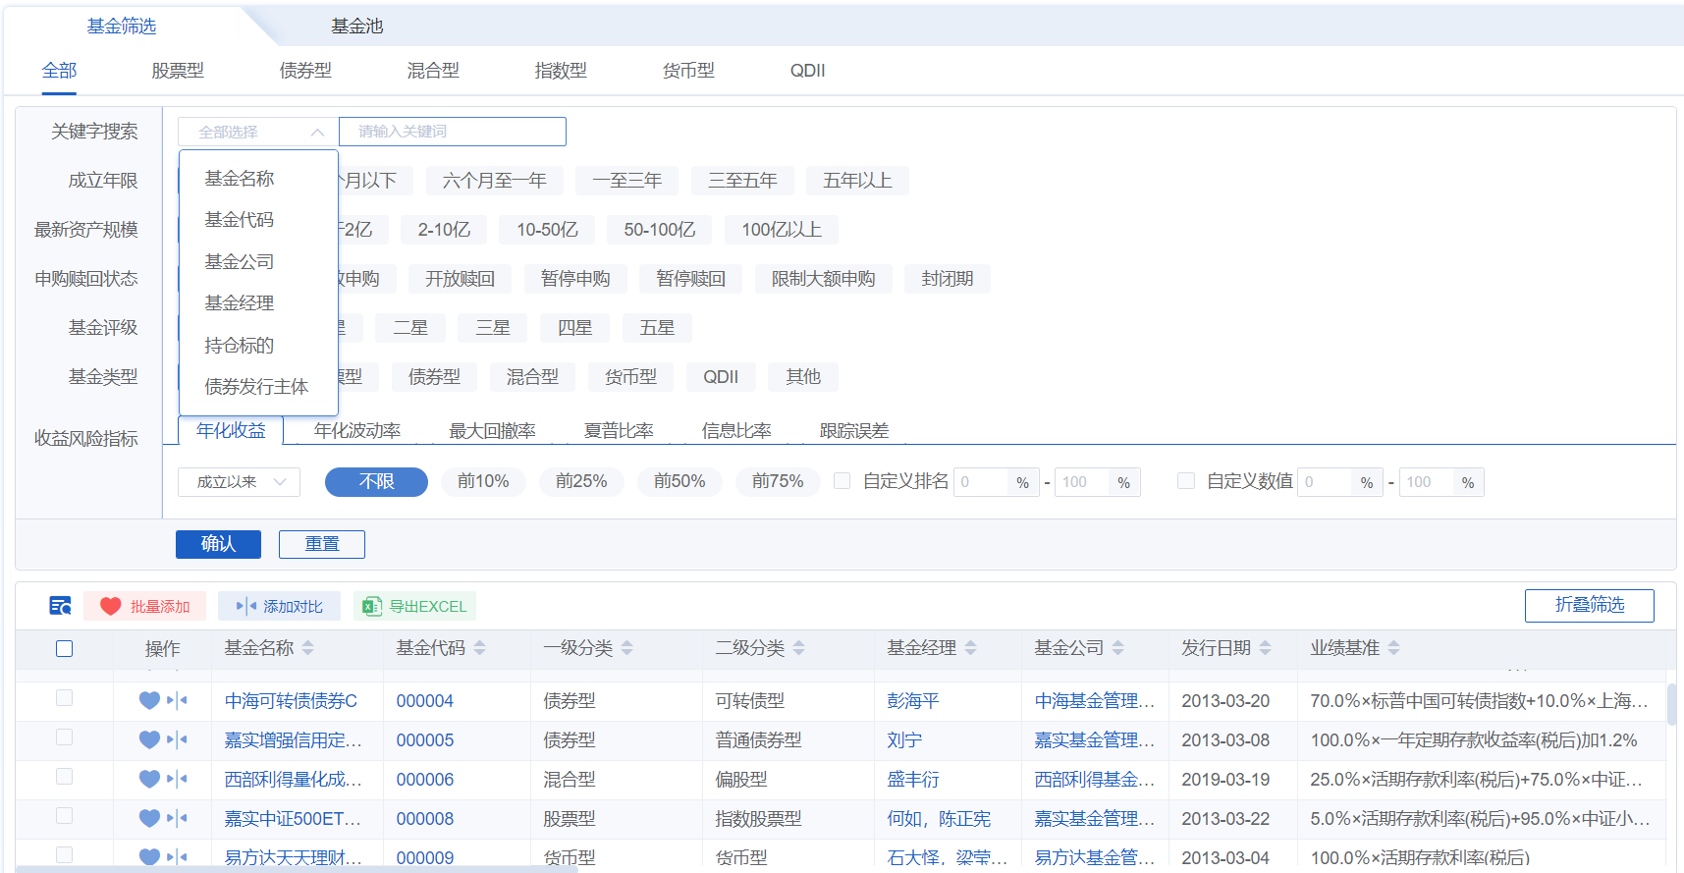Click compare icon for 嘉实增强信用定 row
This screenshot has width=1684, height=873.
coord(177,739)
